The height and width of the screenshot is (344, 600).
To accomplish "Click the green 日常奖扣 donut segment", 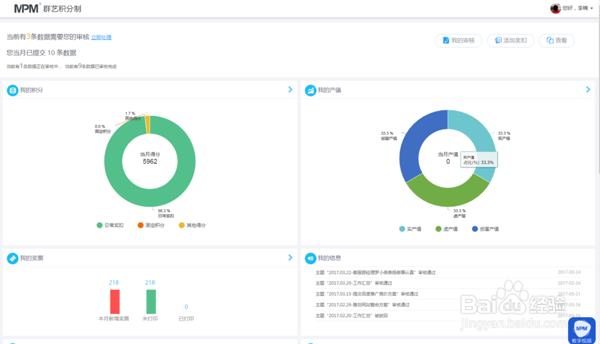I will 150,198.
